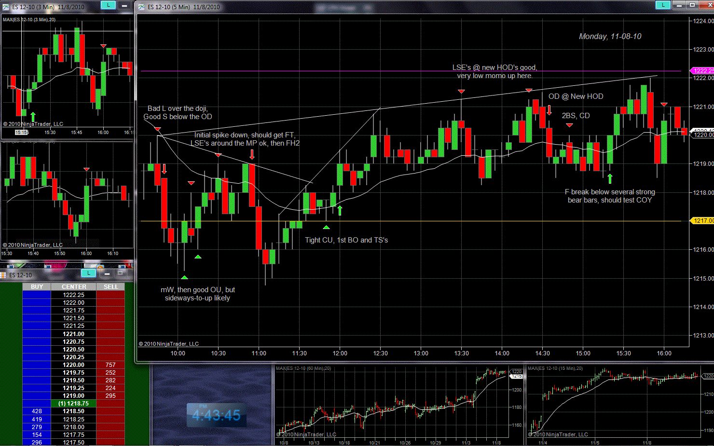The image size is (714, 446).
Task: Click the buy cell showing 428 at 1218.50
Action: tap(37, 411)
